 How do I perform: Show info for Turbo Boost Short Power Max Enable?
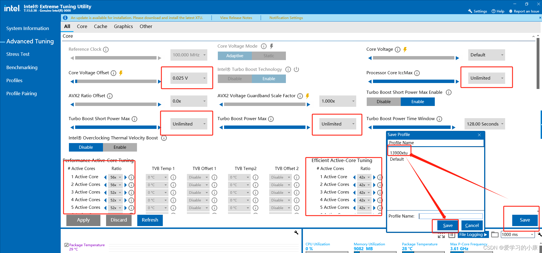click(449, 92)
